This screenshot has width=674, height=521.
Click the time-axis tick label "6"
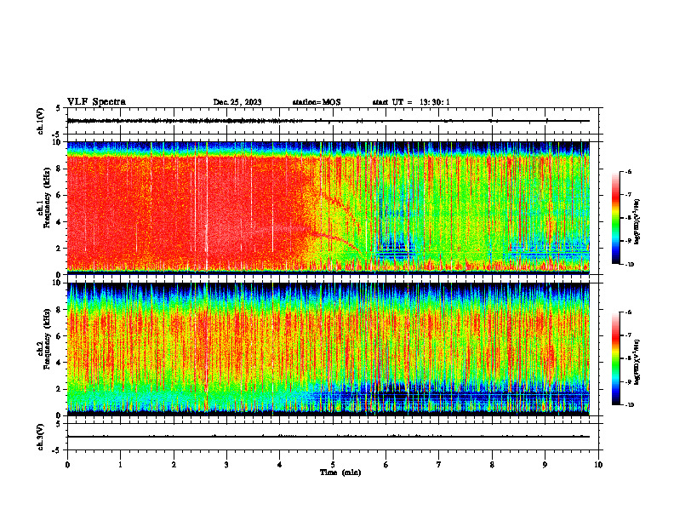coord(386,465)
